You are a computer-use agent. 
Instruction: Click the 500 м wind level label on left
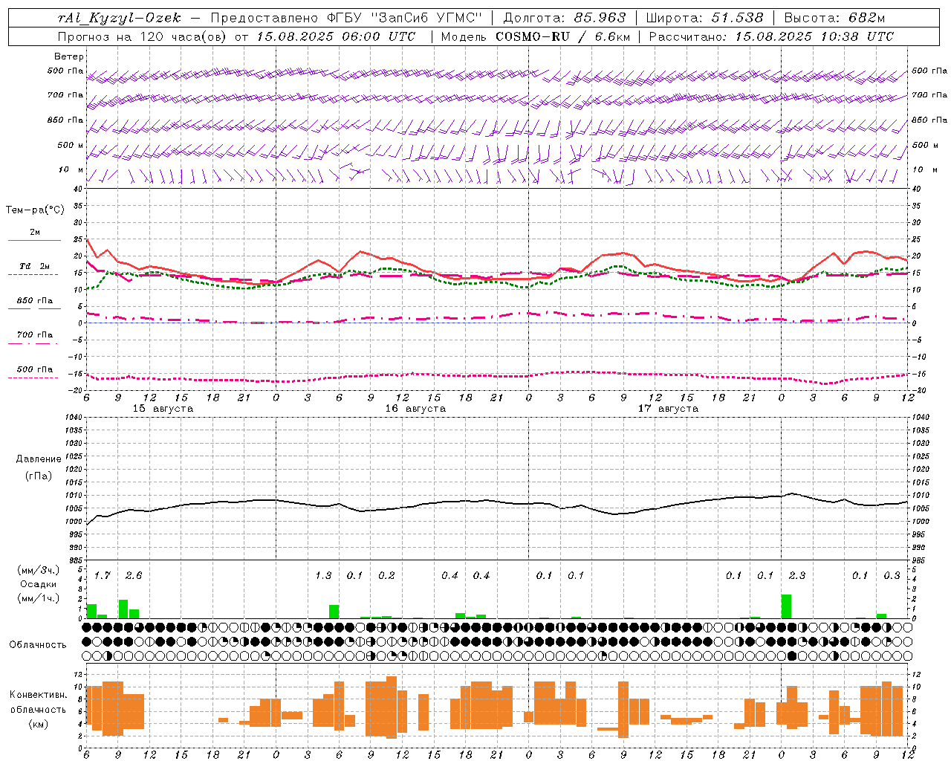pos(71,145)
